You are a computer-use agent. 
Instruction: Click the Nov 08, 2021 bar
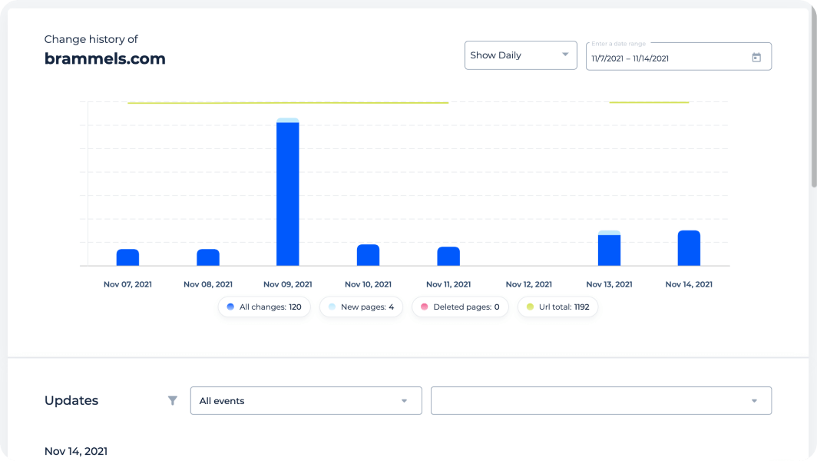tap(208, 257)
